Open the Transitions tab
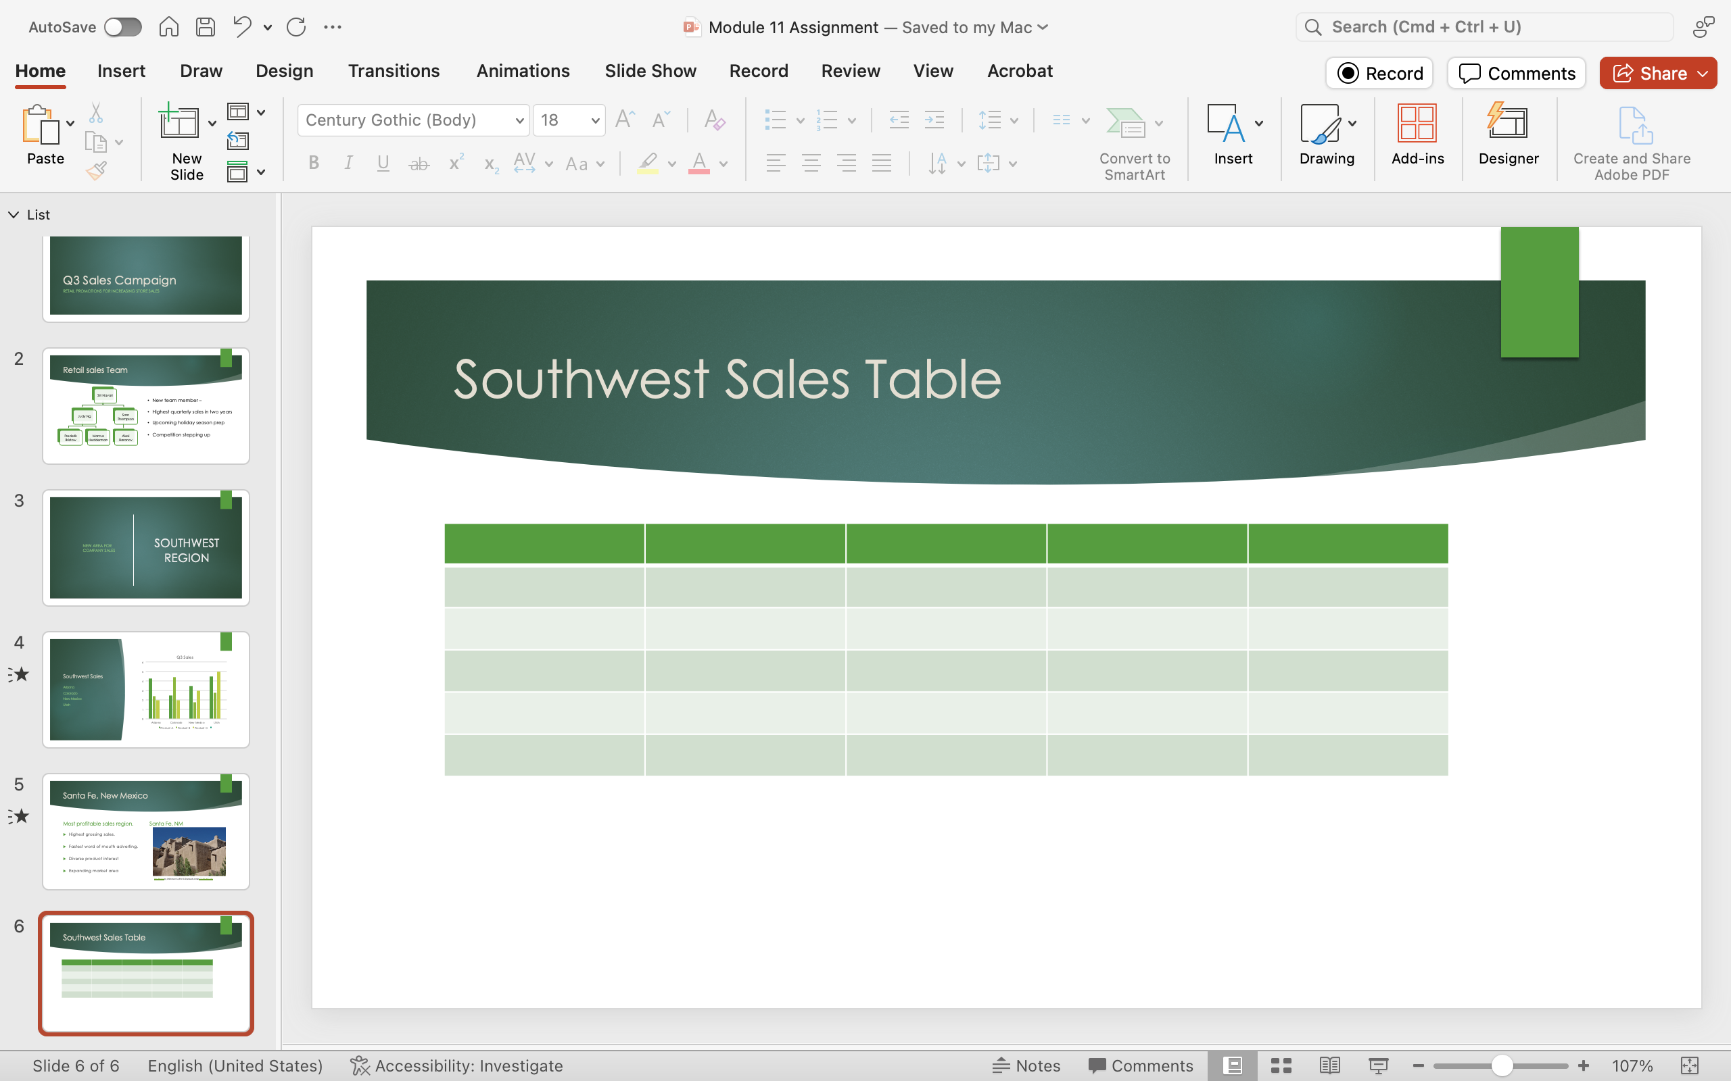The image size is (1731, 1081). pos(394,71)
